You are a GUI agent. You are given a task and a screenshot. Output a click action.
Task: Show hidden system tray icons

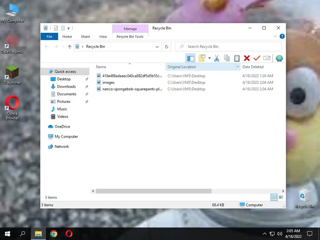(264, 234)
